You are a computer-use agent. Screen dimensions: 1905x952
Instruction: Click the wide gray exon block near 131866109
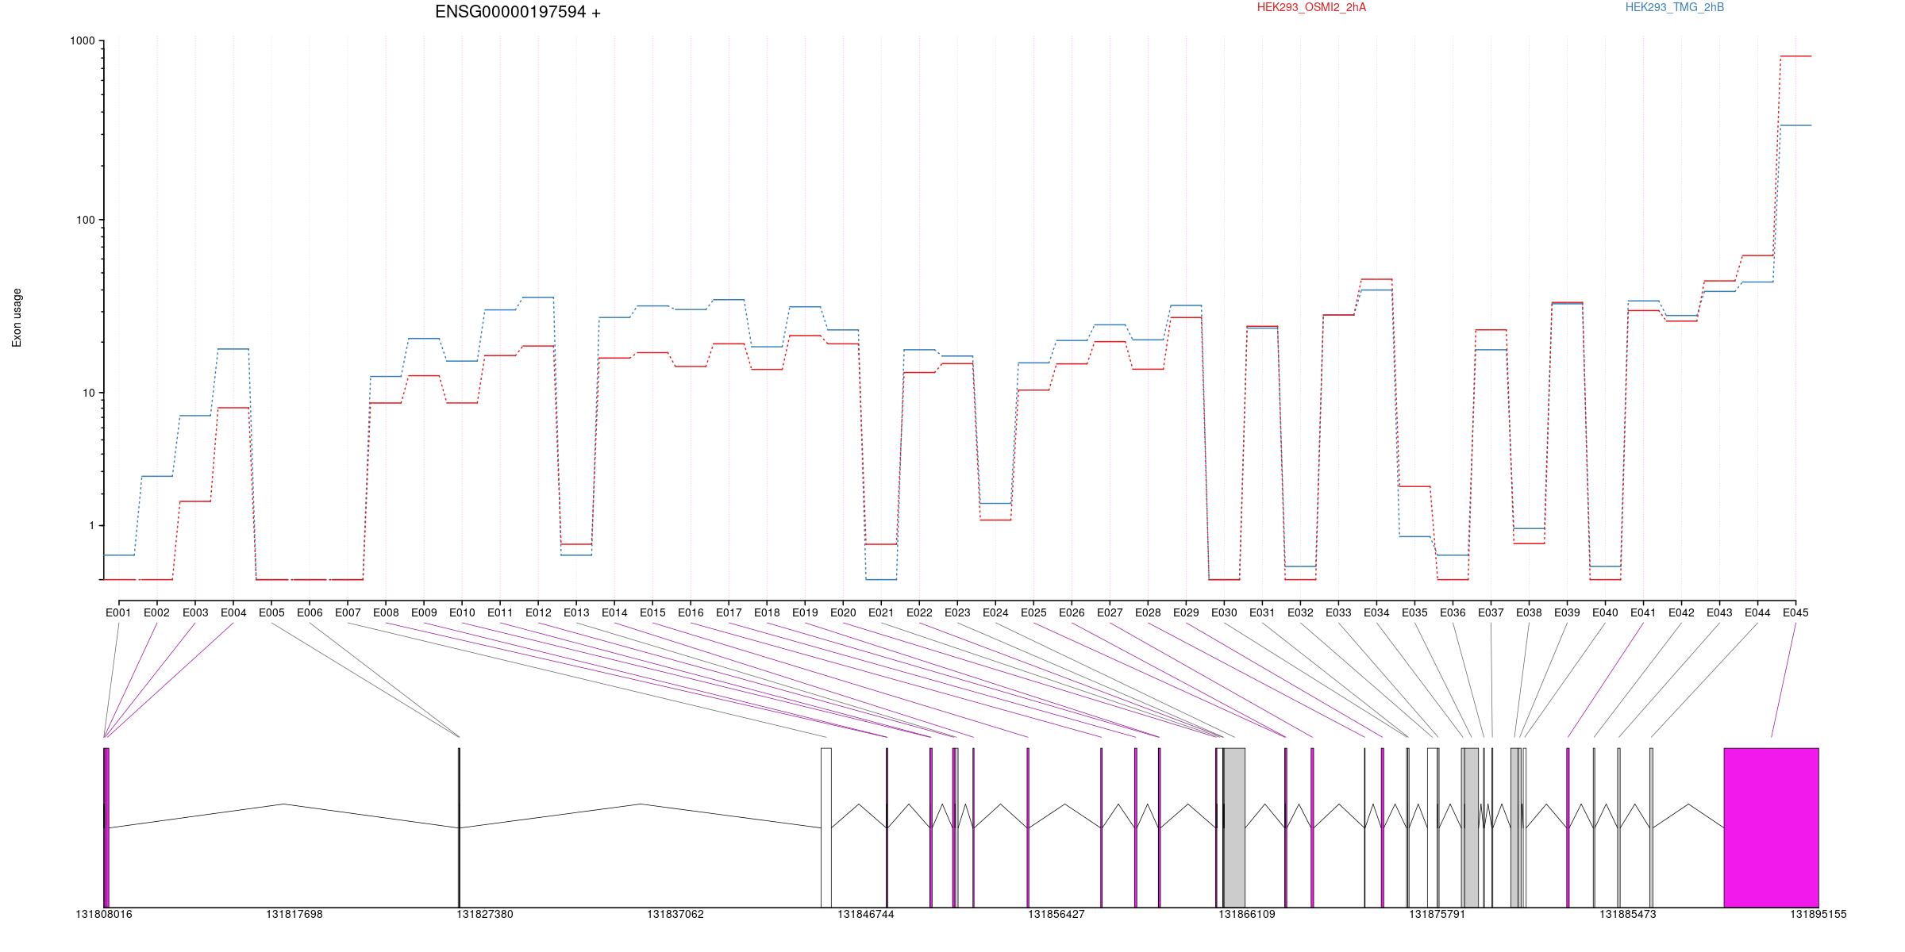[x=1234, y=827]
